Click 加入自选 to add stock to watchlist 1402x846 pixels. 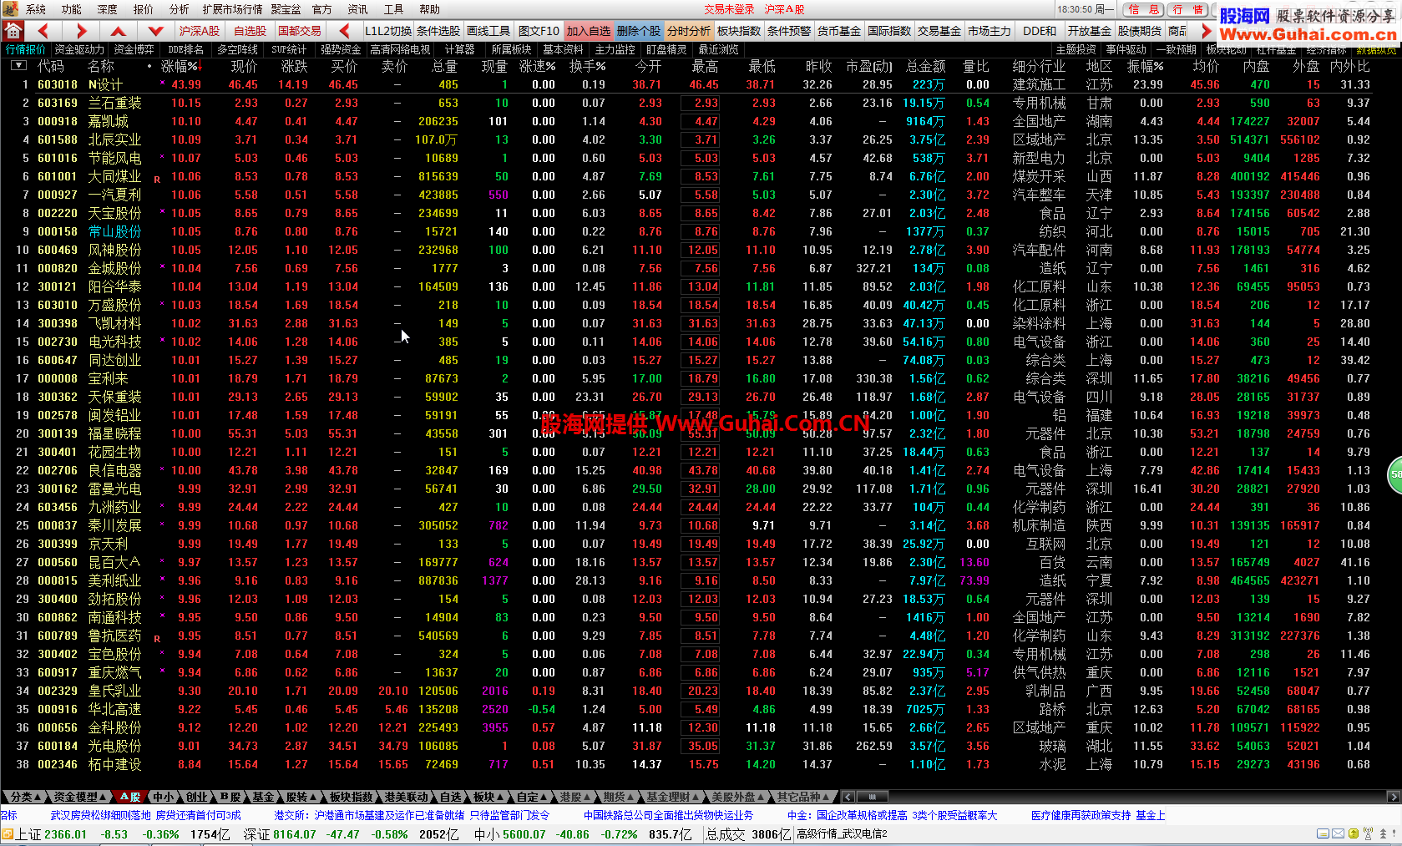(589, 31)
